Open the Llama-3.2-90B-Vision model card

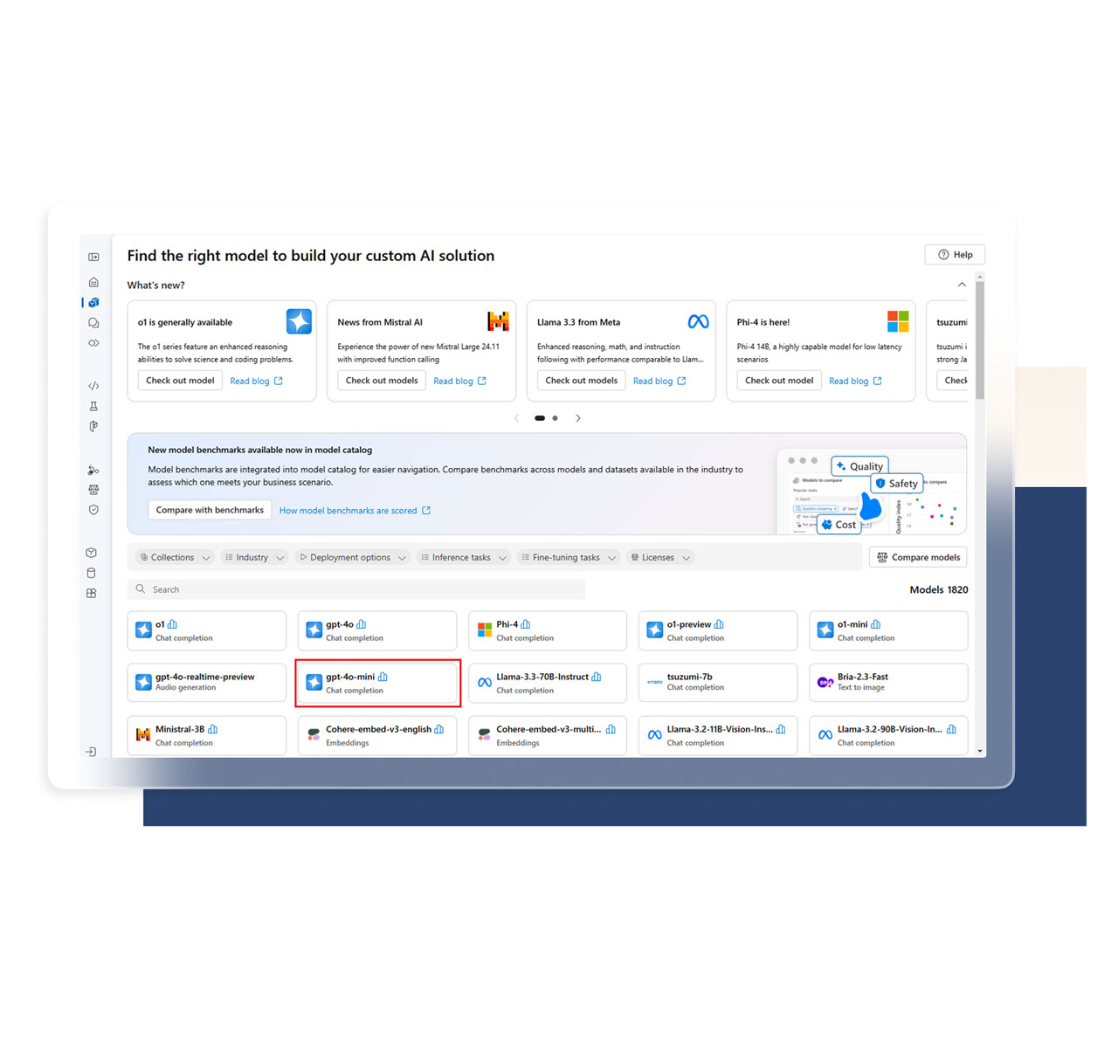click(888, 735)
